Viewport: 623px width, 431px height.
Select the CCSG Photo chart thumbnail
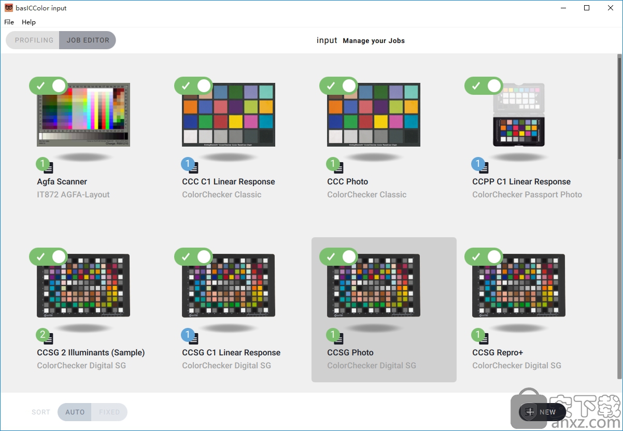click(374, 285)
